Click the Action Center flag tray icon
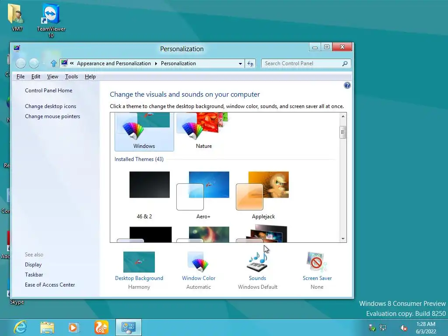 coord(372,328)
